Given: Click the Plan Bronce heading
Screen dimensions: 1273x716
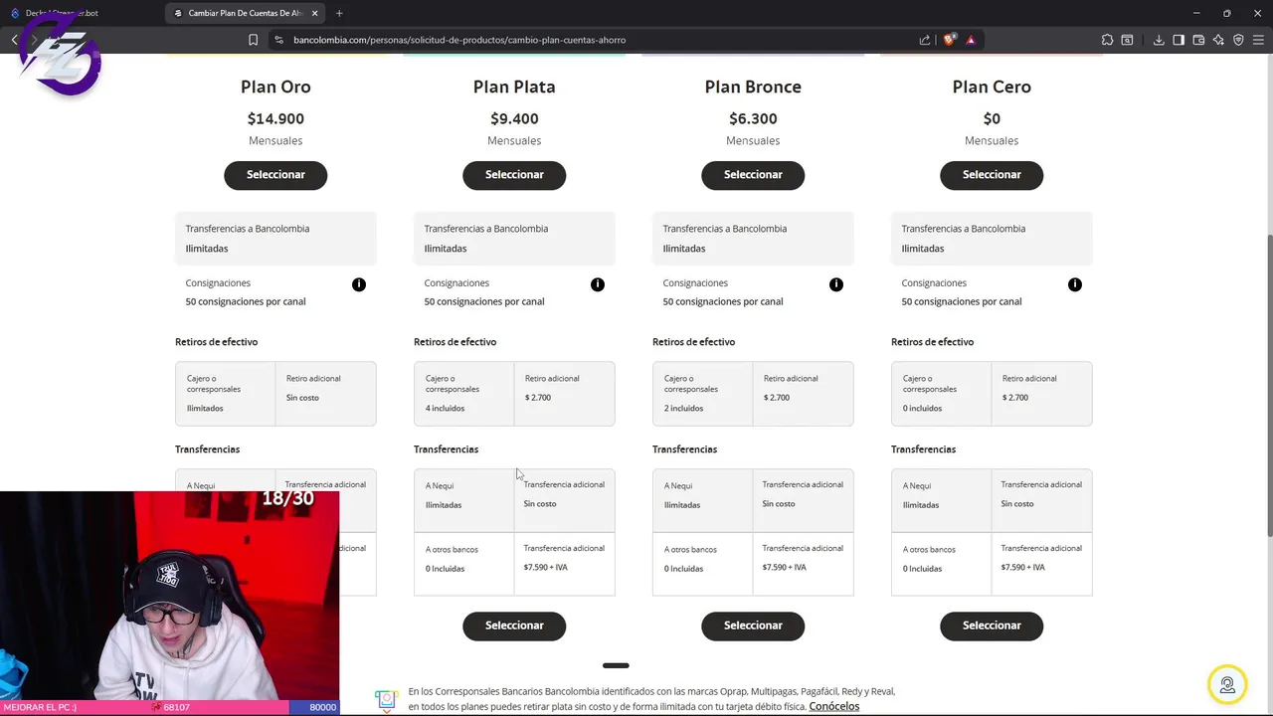Looking at the screenshot, I should 753,87.
